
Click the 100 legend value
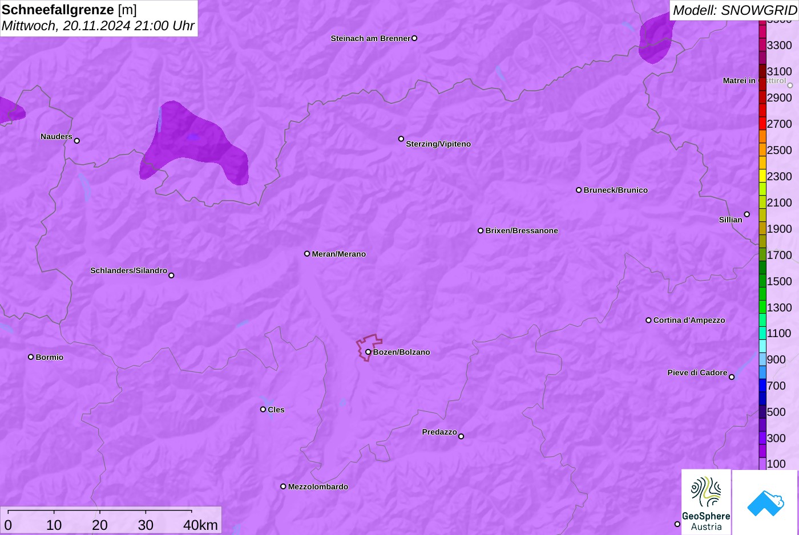coord(776,464)
